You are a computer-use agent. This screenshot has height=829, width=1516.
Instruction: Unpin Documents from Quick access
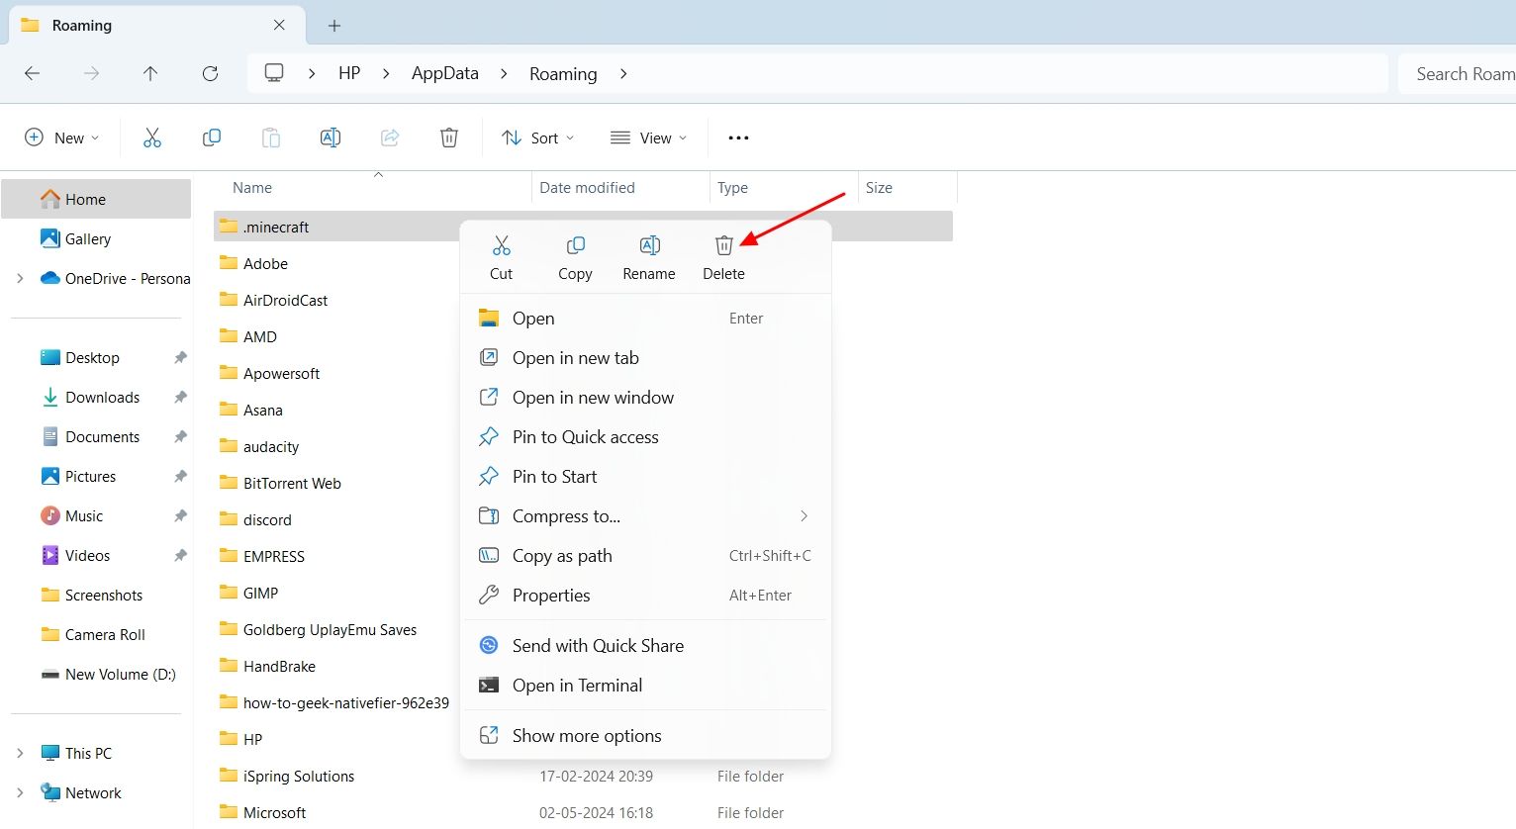[180, 437]
